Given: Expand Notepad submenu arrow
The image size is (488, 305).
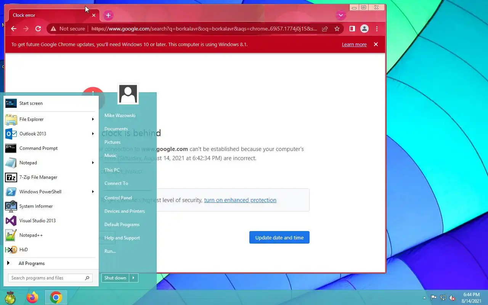Looking at the screenshot, I should 93,163.
